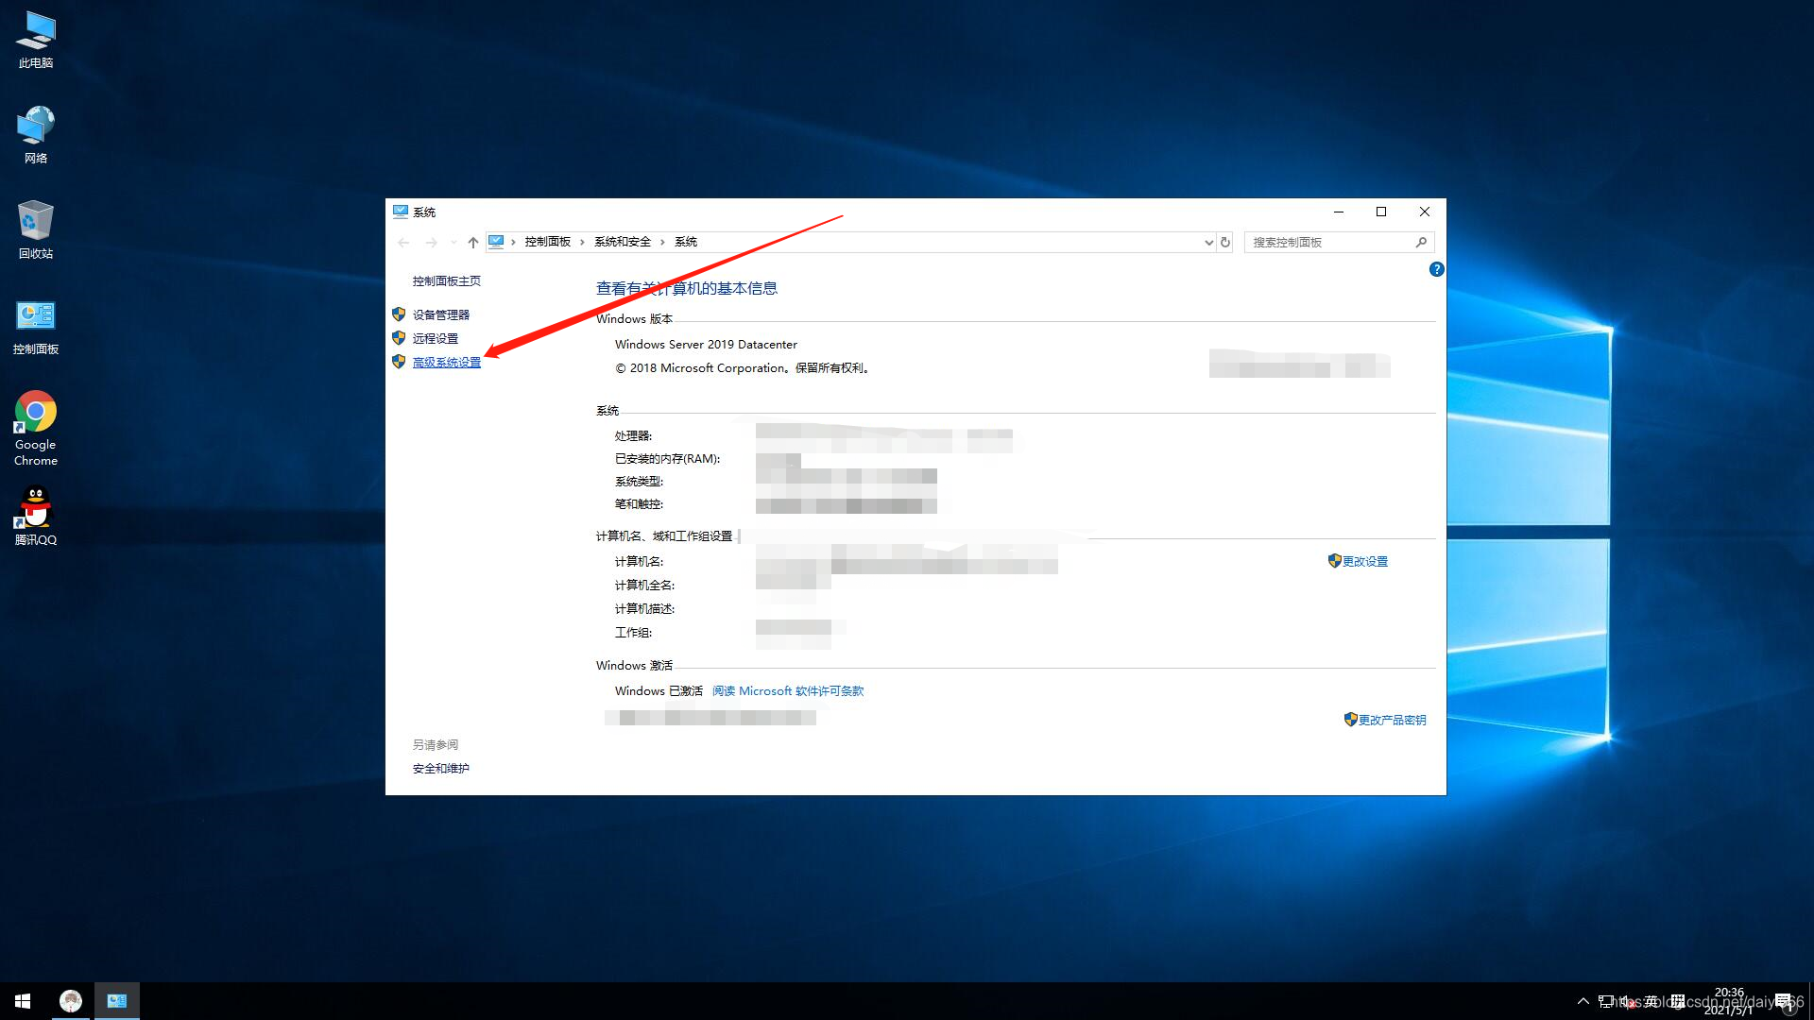The height and width of the screenshot is (1020, 1814).
Task: Click Windows Start button on taskbar
Action: click(x=23, y=1001)
